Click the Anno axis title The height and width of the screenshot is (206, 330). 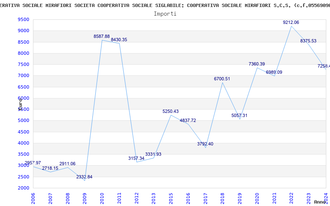pyautogui.click(x=320, y=202)
